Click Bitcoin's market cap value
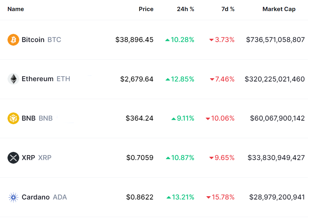Screen dimensions: 317x221 pyautogui.click(x=275, y=40)
